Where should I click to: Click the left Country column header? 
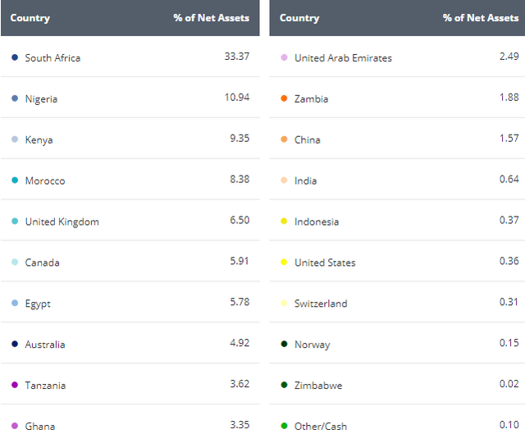[x=30, y=18]
